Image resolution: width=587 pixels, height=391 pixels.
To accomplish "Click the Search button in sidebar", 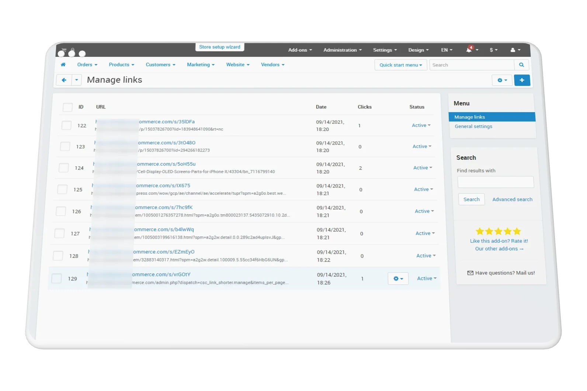I will coord(471,199).
